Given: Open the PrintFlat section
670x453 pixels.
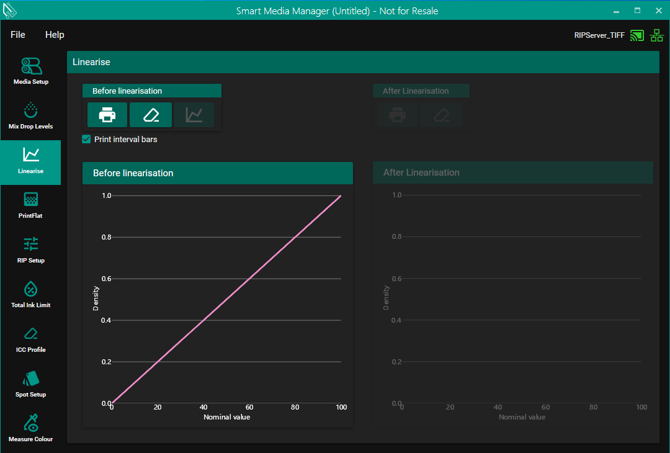Looking at the screenshot, I should coord(30,205).
